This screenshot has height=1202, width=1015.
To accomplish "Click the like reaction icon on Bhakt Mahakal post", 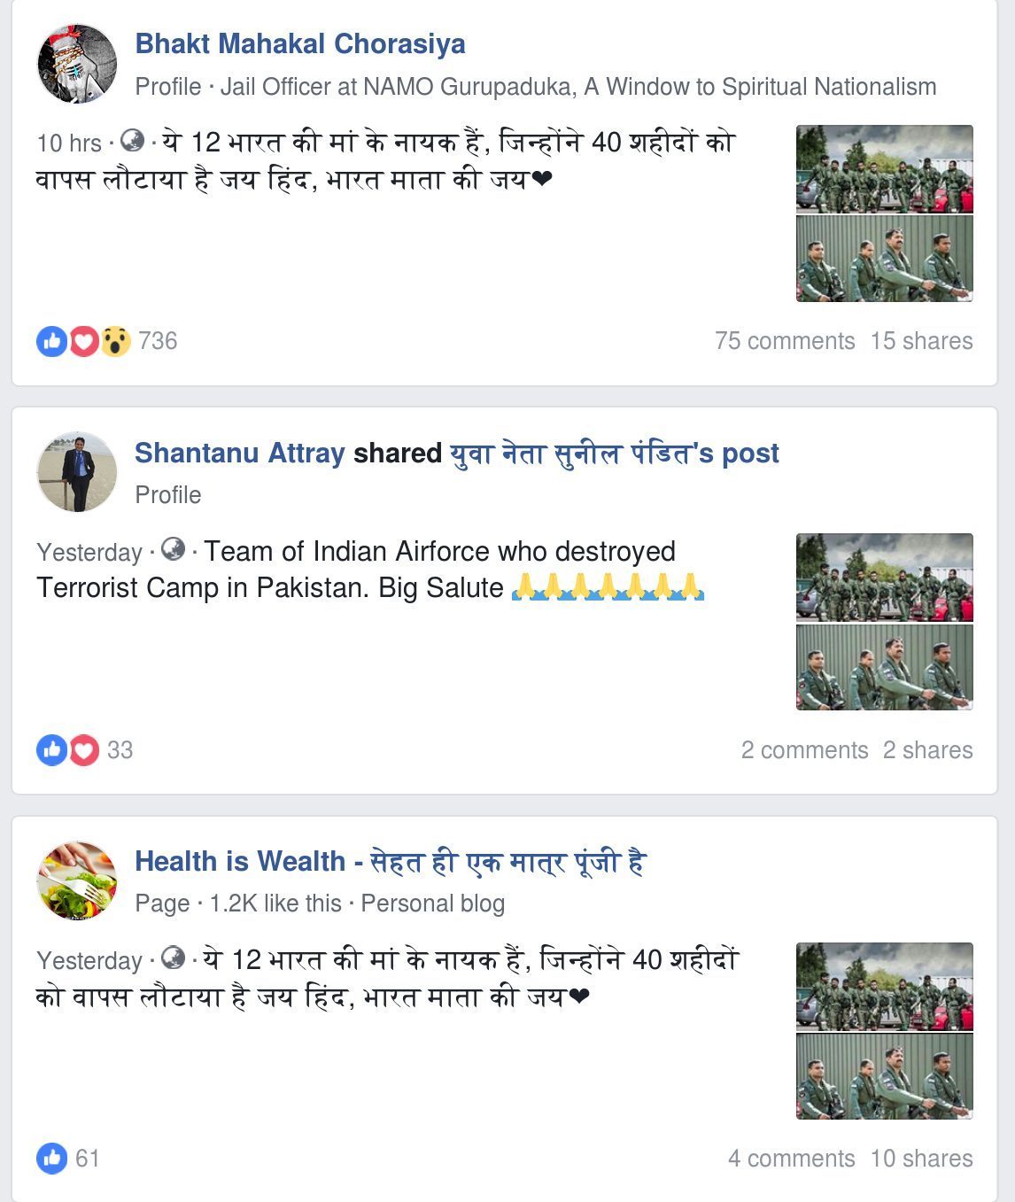I will (x=52, y=341).
